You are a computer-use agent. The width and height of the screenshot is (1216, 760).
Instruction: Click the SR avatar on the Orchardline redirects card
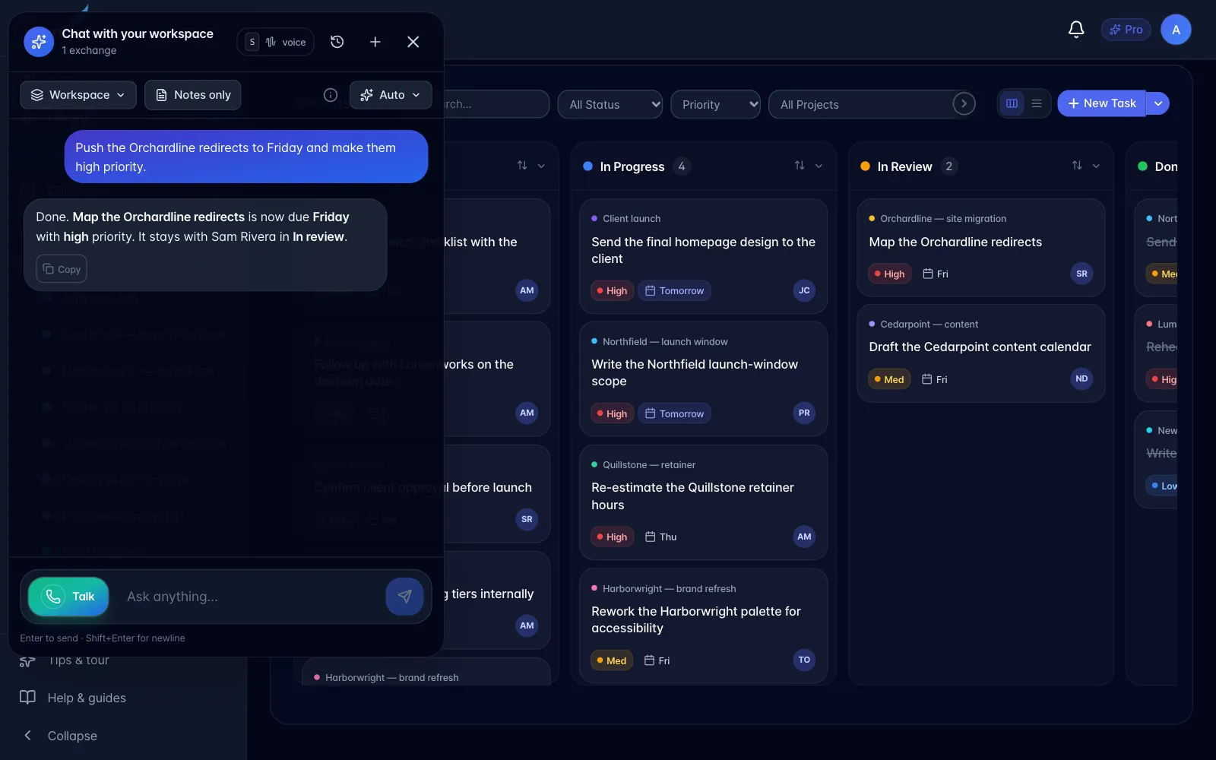[1081, 274]
